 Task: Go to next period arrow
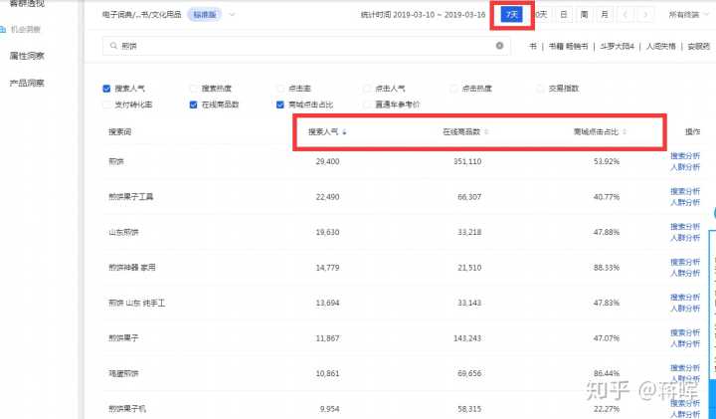pyautogui.click(x=647, y=15)
